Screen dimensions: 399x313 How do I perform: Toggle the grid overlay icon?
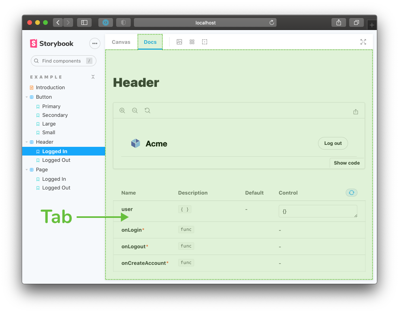click(192, 42)
